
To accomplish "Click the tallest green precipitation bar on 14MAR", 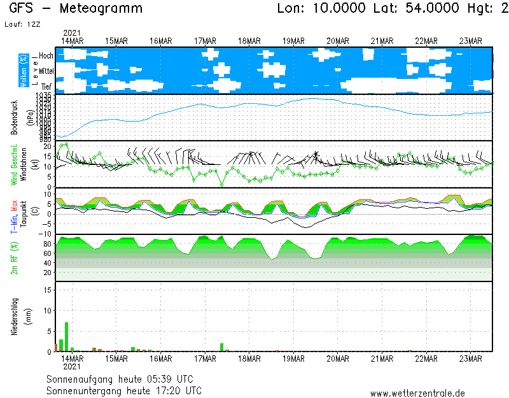I will pyautogui.click(x=66, y=337).
